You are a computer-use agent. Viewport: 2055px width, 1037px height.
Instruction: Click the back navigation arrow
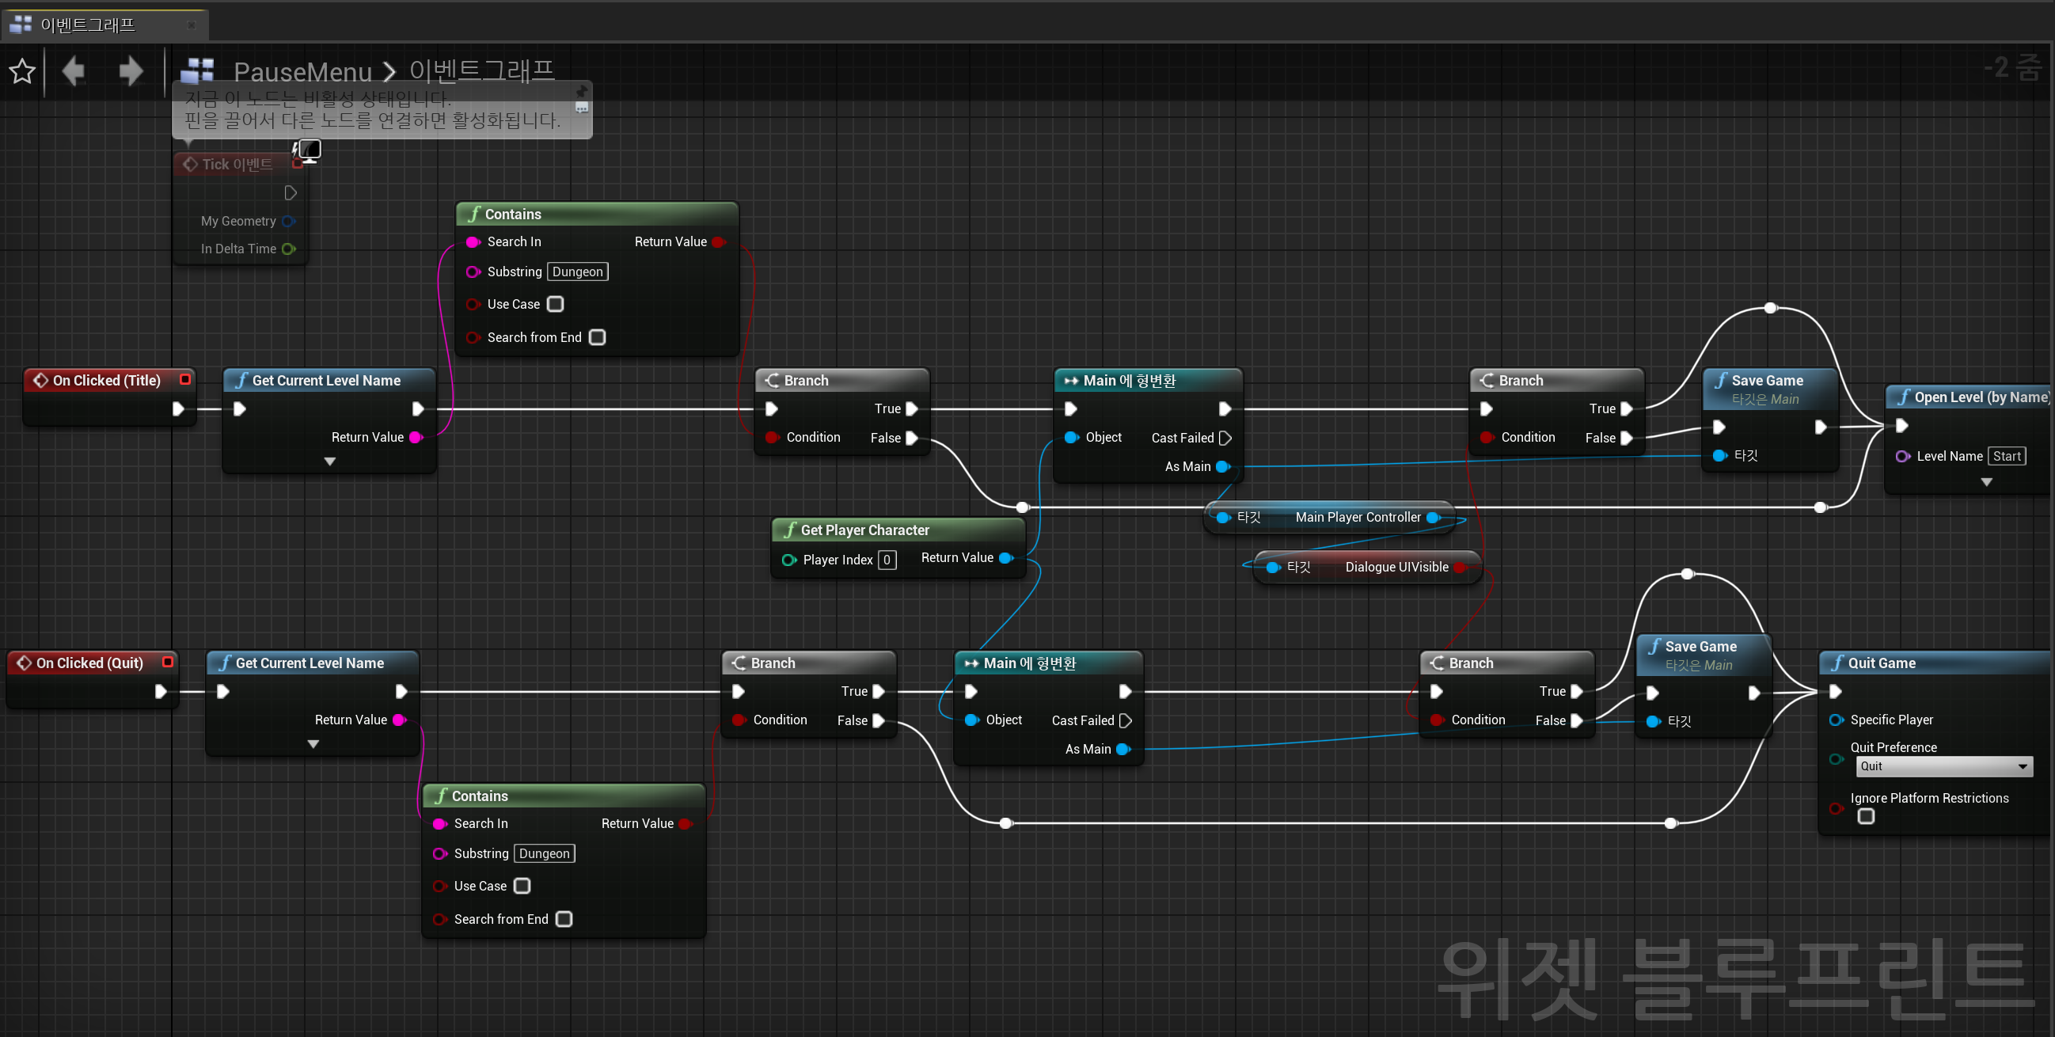(73, 71)
